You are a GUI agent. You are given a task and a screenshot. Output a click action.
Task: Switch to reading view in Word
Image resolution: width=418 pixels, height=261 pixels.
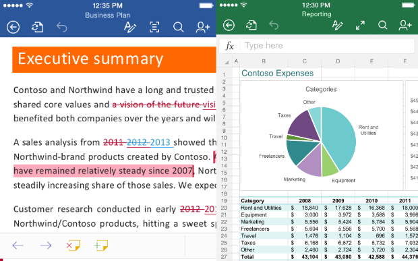coord(154,27)
